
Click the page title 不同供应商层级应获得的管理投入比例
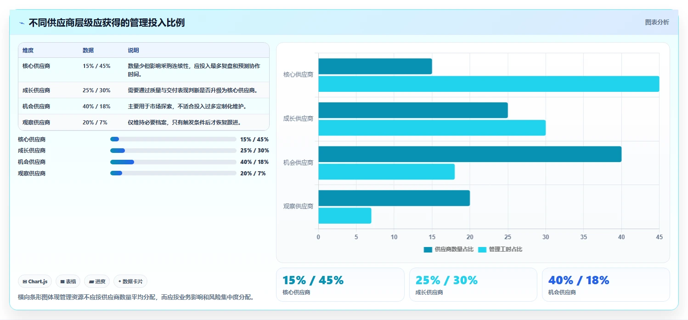[x=107, y=23]
